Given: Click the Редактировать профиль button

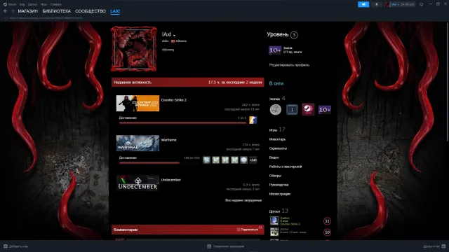Looking at the screenshot, I should pyautogui.click(x=289, y=65).
